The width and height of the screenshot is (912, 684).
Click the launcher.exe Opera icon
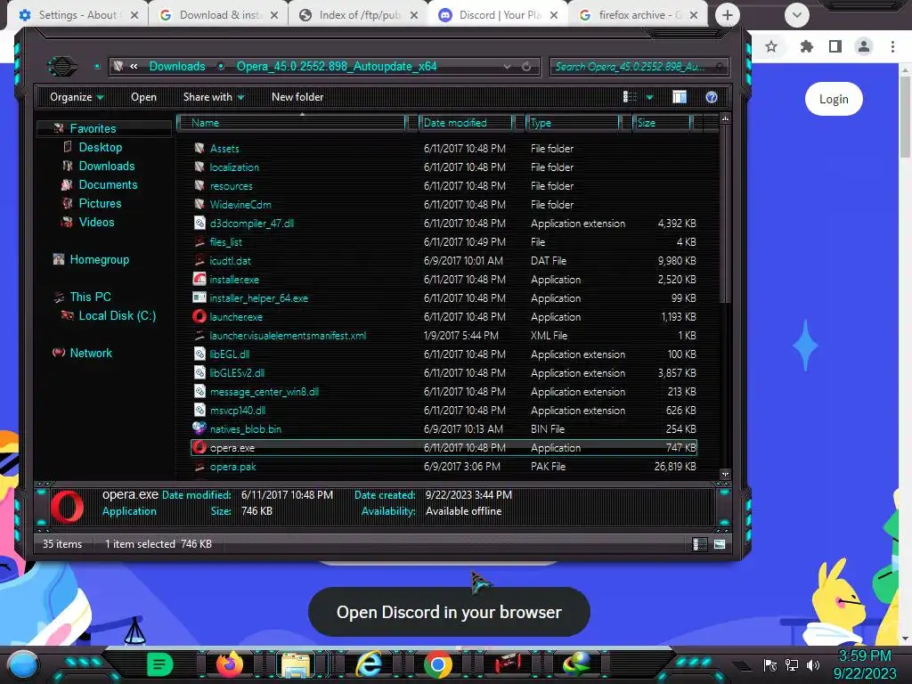coord(199,316)
